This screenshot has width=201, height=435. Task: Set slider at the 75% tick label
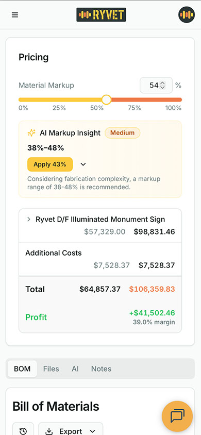point(135,108)
